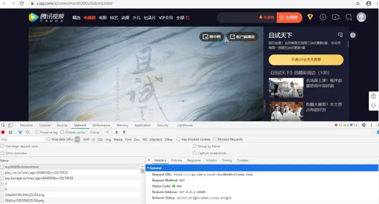The height and width of the screenshot is (204, 379).
Task: Switch to the Console tab
Action: (45, 125)
